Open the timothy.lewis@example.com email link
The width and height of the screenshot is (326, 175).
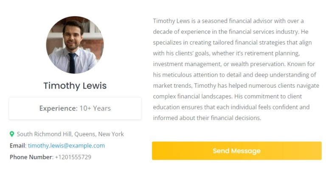[x=66, y=146]
